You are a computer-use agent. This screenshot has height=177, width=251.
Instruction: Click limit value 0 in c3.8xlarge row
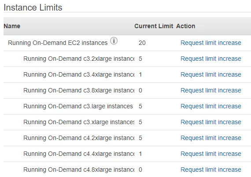[140, 90]
